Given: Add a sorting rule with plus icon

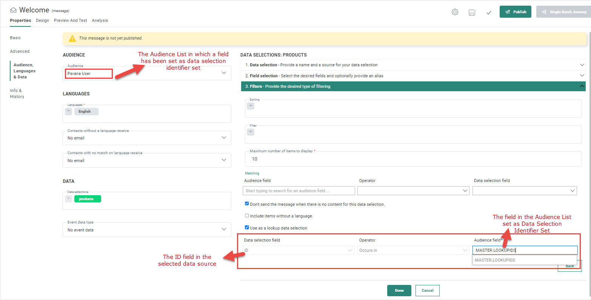Looking at the screenshot, I should click(x=251, y=106).
